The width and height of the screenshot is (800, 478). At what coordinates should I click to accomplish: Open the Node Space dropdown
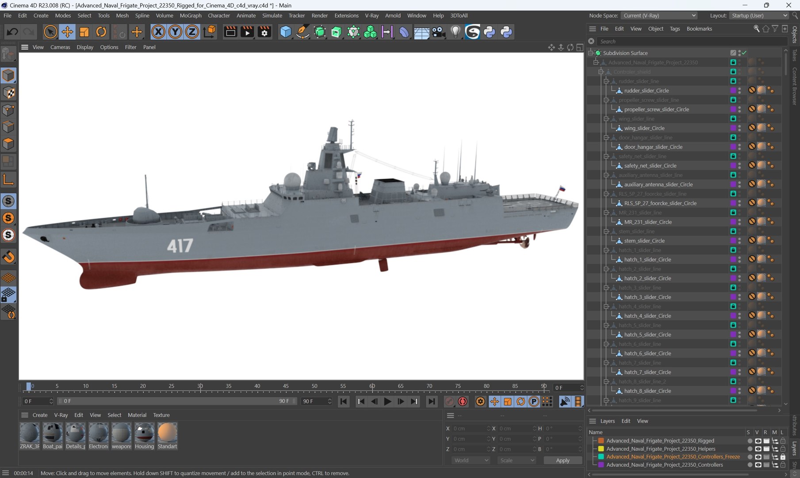tap(659, 15)
